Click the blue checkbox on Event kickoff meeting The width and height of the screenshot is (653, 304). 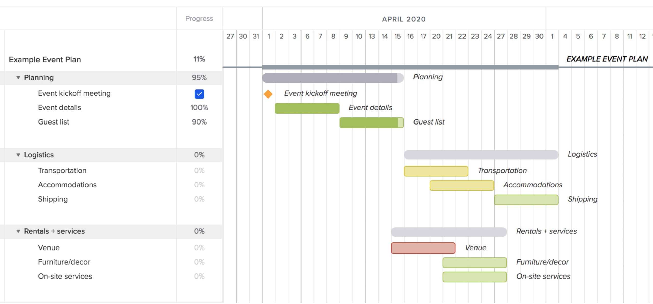pyautogui.click(x=199, y=94)
